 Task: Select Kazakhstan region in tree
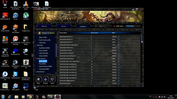pyautogui.click(x=44, y=48)
